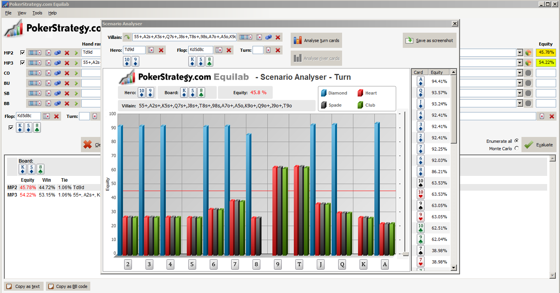Image resolution: width=560 pixels, height=293 pixels.
Task: Clear Flop cards in Scenario Analyser
Action: [x=229, y=50]
